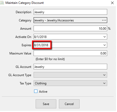Close the Maintain Category Discount dialog
Image resolution: width=117 pixels, height=112 pixels.
(112, 3)
